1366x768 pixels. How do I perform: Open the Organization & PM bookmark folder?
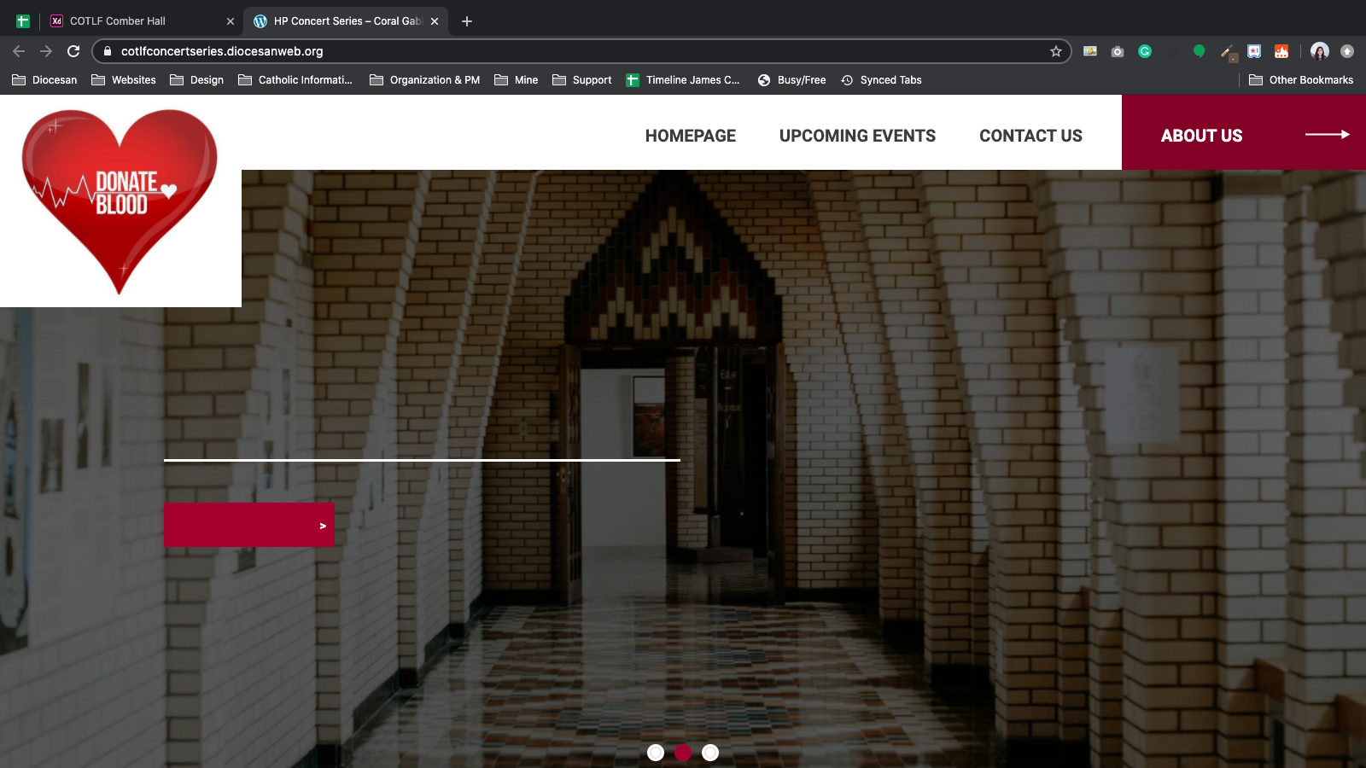point(424,80)
